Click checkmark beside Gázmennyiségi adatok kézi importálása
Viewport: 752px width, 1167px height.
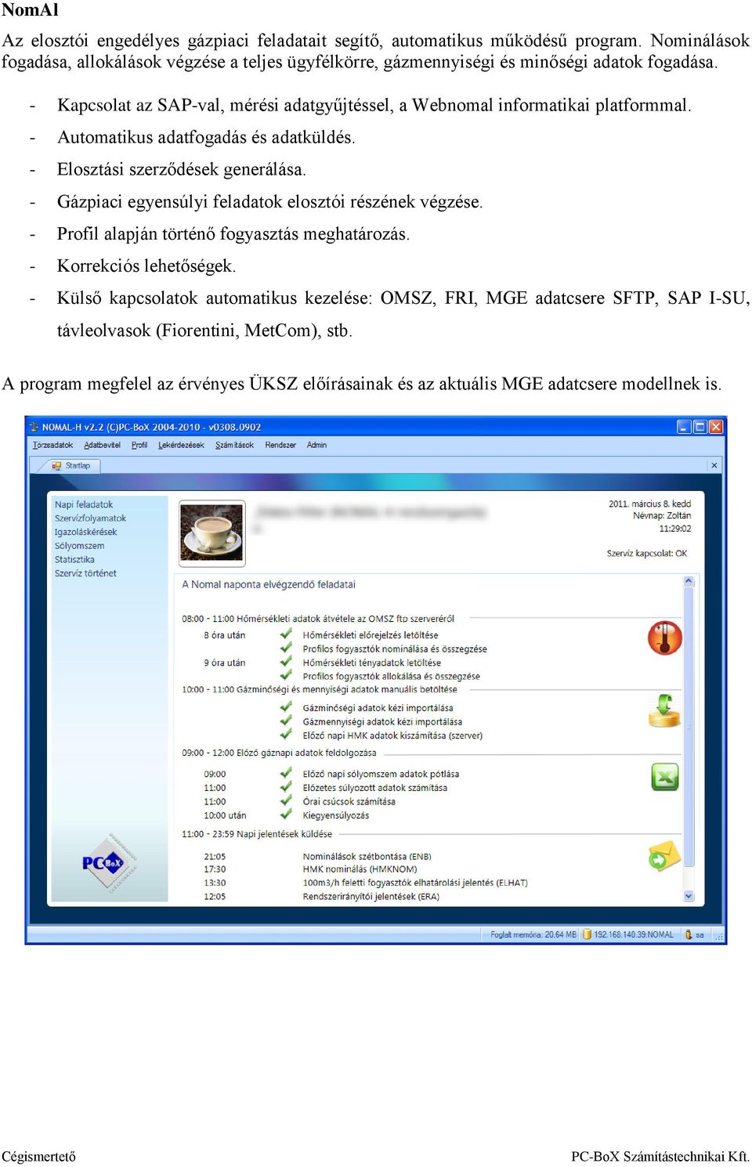click(x=286, y=721)
